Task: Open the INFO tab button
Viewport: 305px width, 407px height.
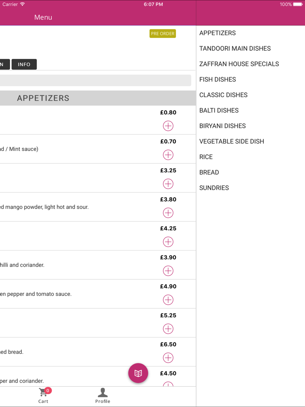Action: click(x=24, y=64)
